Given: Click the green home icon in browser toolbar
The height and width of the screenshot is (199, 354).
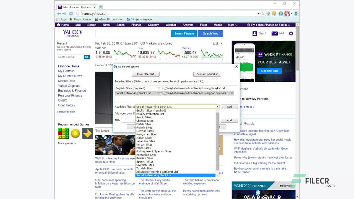Looking at the screenshot, I should click(x=268, y=13).
